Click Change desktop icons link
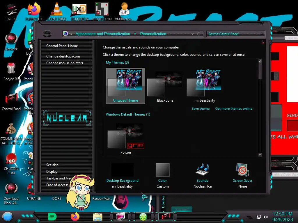 (x=63, y=56)
